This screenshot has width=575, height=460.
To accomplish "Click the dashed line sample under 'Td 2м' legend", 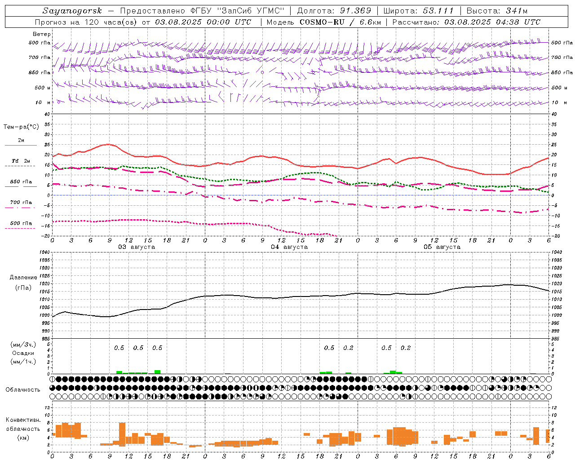I will coord(20,166).
